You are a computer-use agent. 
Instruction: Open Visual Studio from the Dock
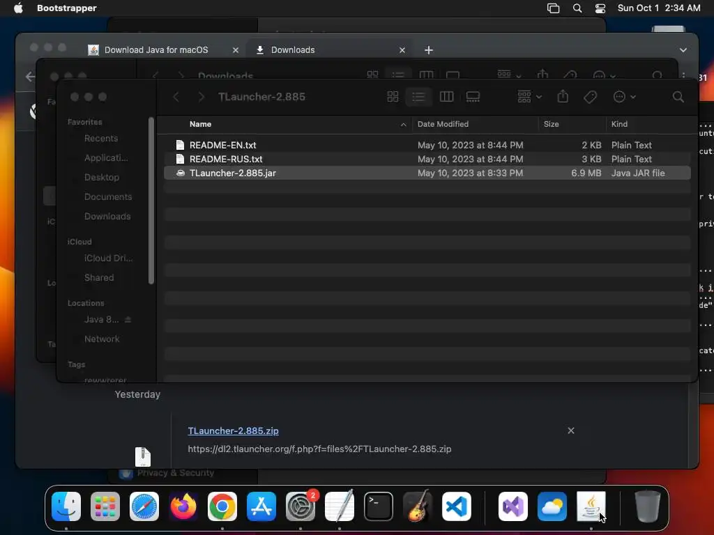point(513,506)
